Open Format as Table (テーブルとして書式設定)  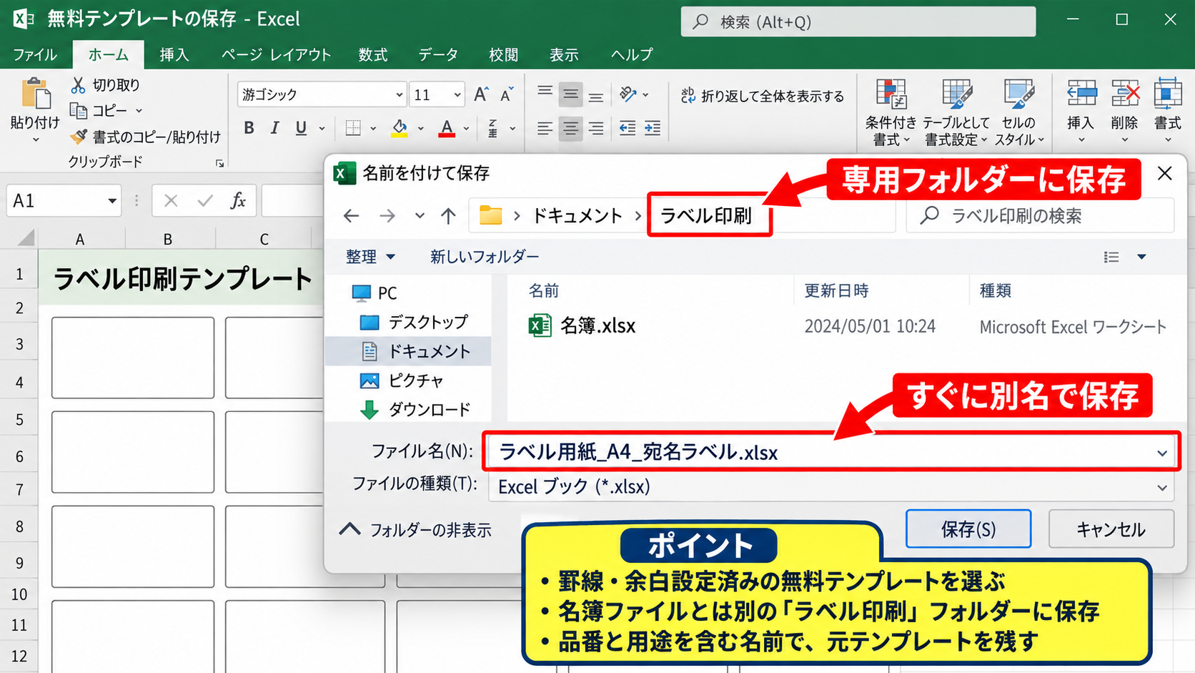tap(956, 112)
